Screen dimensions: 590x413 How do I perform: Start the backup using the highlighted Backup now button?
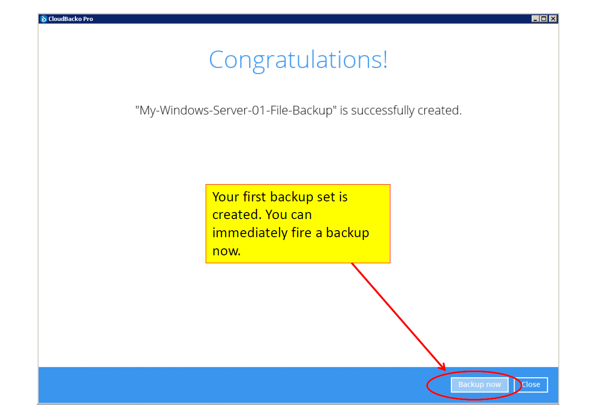pos(479,385)
